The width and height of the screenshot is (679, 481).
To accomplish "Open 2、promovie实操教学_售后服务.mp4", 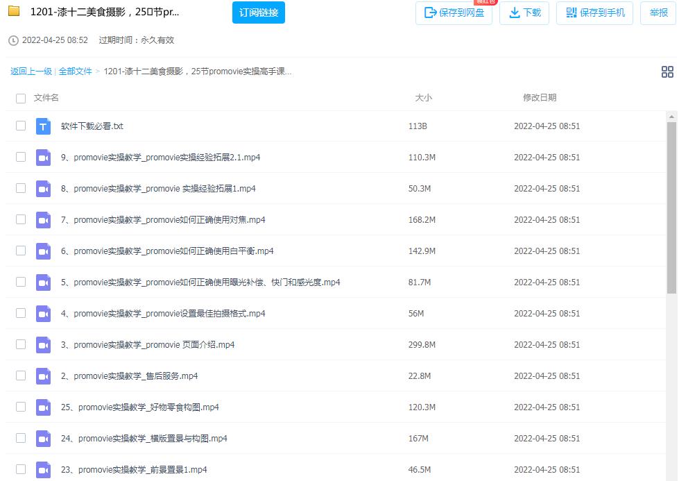I will pos(130,375).
